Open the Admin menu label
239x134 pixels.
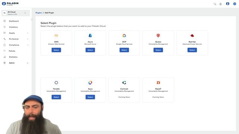pos(12,63)
